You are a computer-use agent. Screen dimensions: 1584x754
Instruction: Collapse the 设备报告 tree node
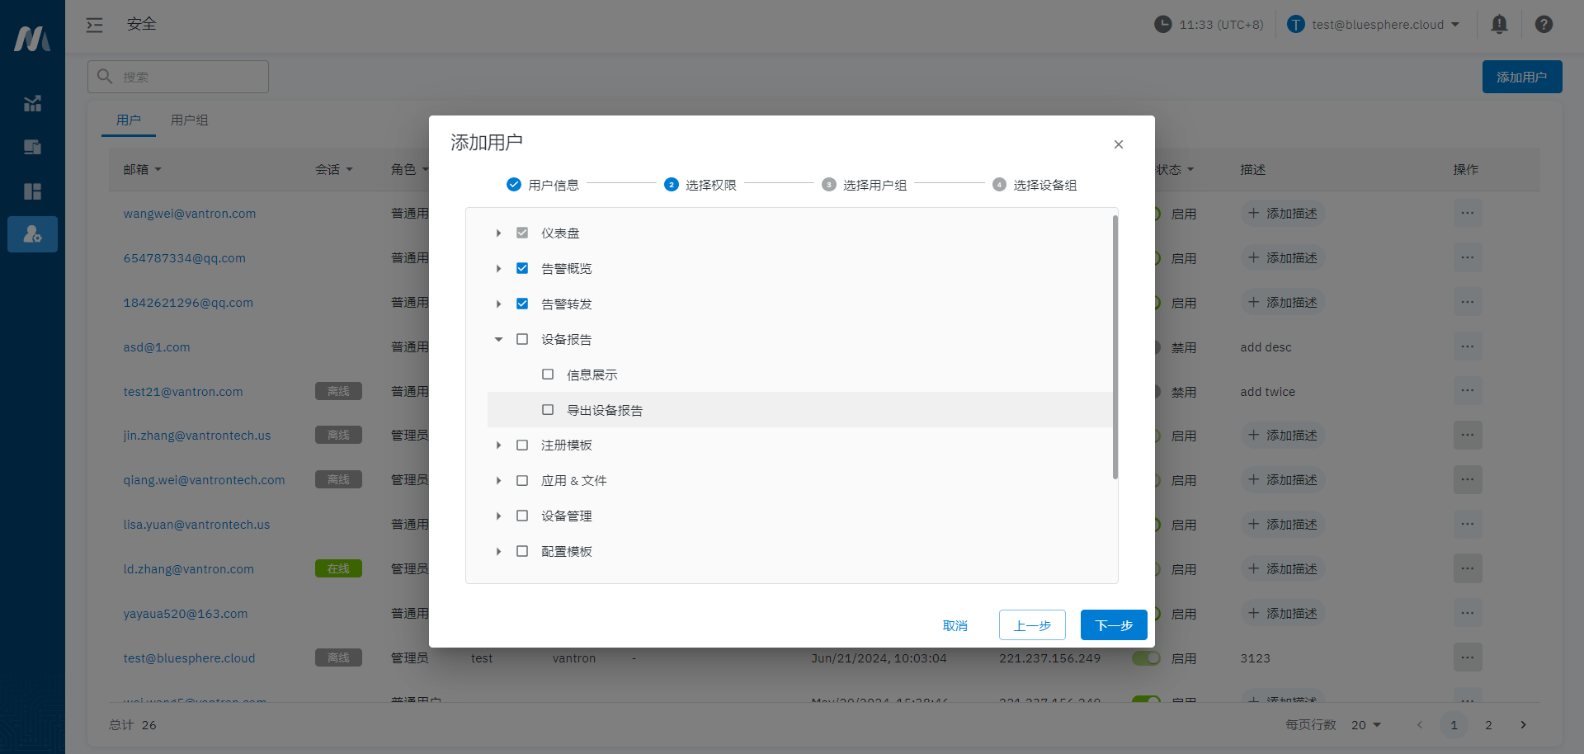point(498,340)
